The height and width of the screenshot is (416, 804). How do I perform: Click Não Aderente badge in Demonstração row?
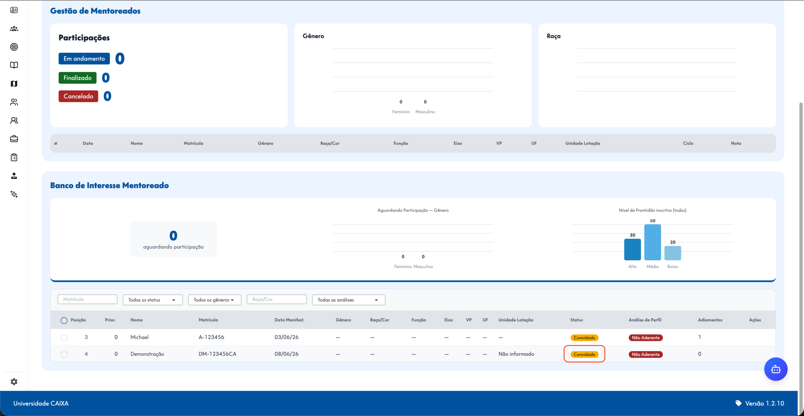tap(646, 354)
